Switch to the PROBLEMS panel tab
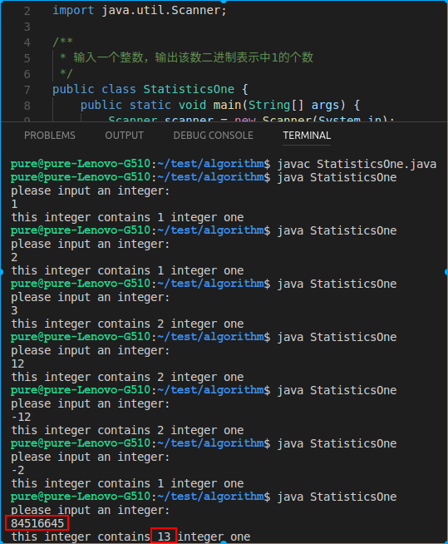Viewport: 448px width, 544px height. click(x=50, y=136)
